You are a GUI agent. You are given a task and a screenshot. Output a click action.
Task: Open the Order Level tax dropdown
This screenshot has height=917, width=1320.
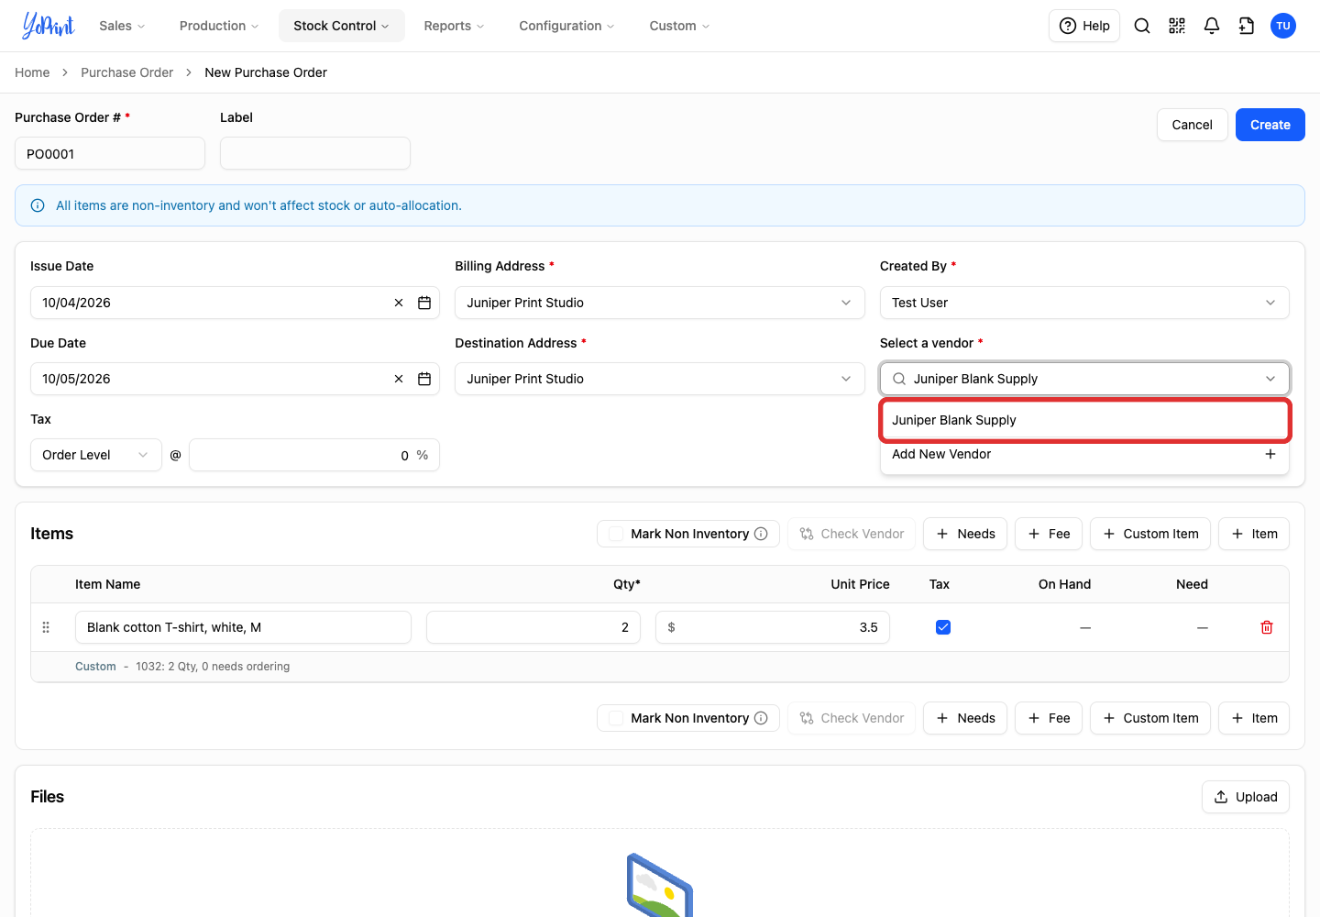click(96, 455)
